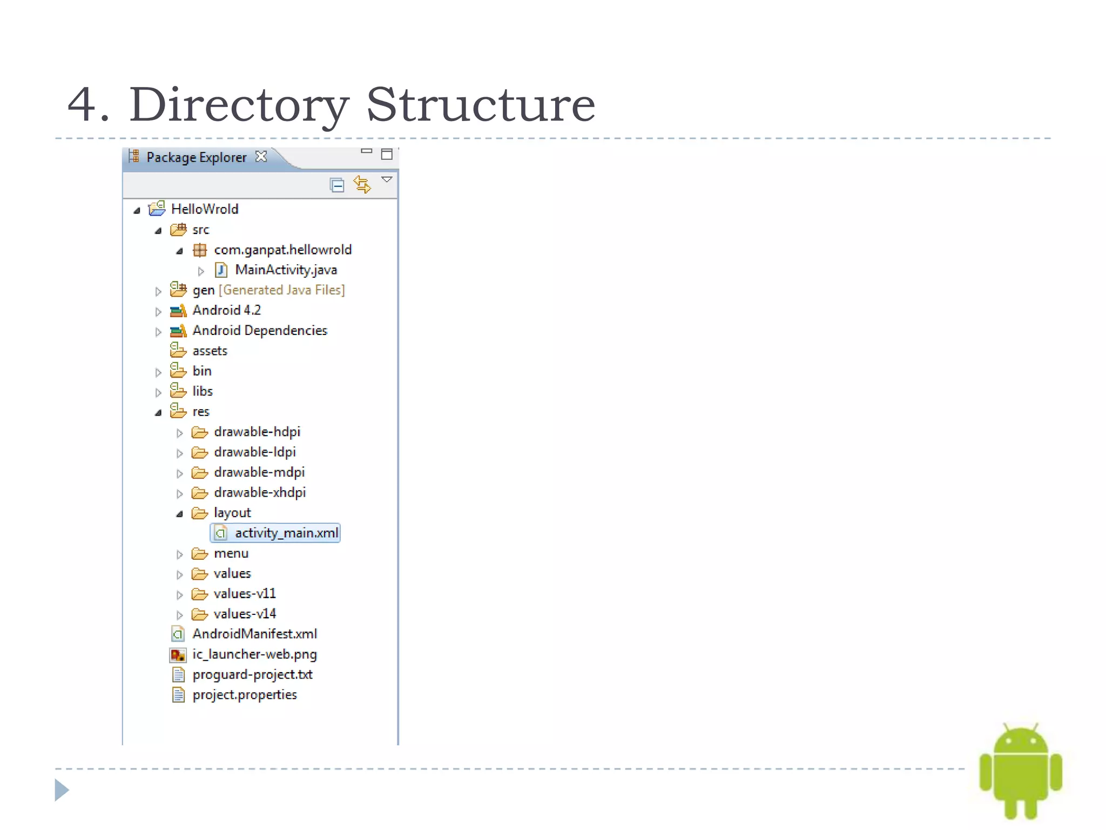
Task: Expand drawable-xhdpi folder
Action: pos(180,493)
